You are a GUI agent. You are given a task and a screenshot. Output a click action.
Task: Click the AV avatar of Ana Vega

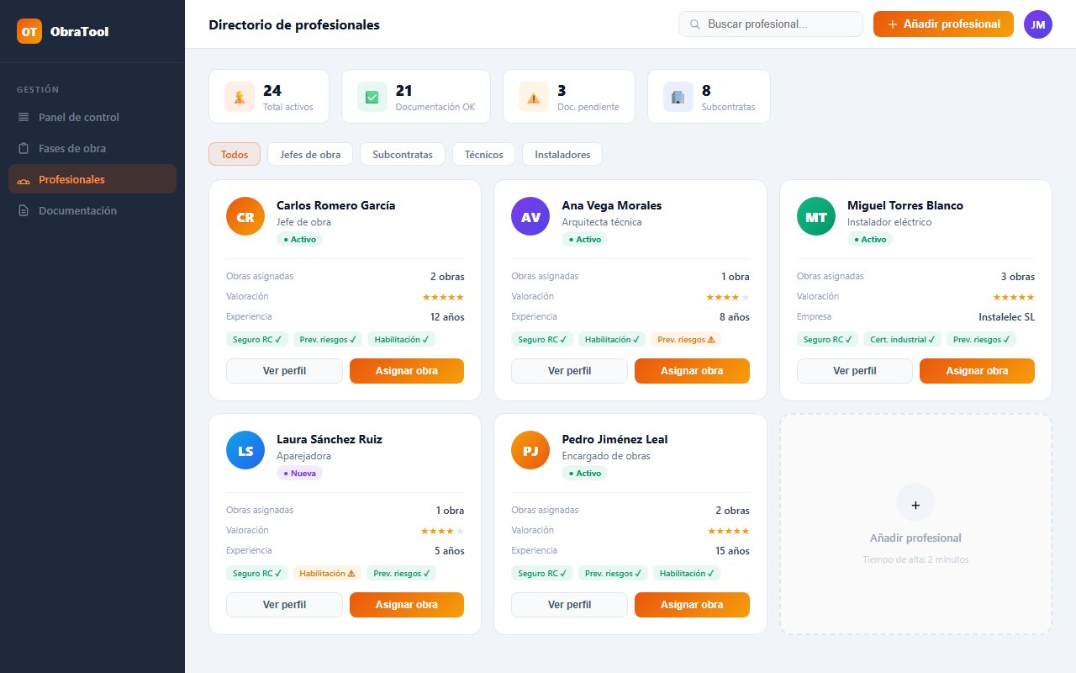coord(530,216)
